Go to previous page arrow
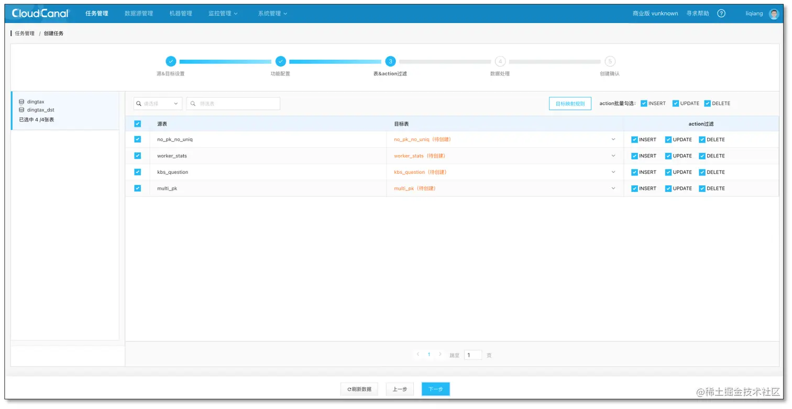 [x=418, y=355]
